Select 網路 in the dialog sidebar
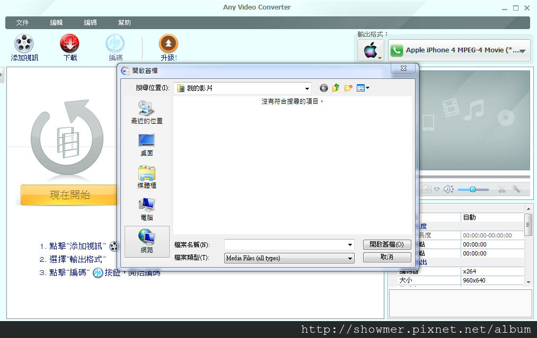The width and height of the screenshot is (537, 338). click(147, 242)
